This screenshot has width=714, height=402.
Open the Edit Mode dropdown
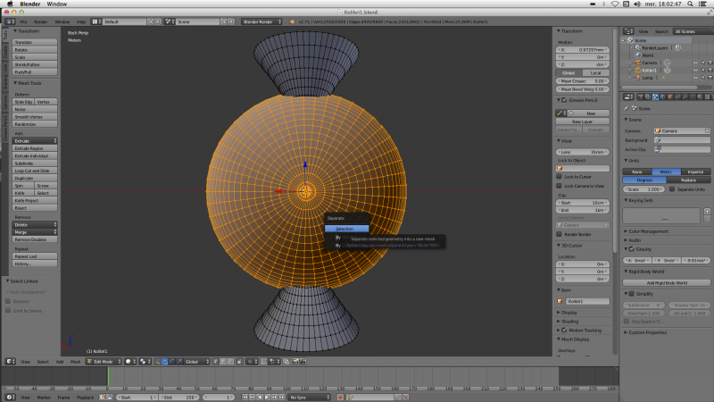point(104,362)
